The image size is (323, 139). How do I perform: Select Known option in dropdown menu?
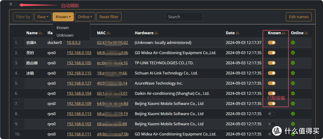(63, 28)
